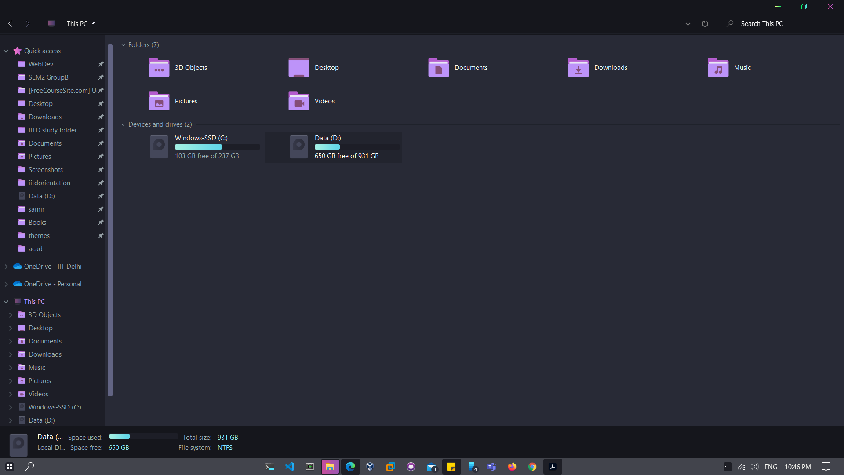Viewport: 844px width, 475px height.
Task: Go back using the back arrow
Action: click(x=10, y=24)
